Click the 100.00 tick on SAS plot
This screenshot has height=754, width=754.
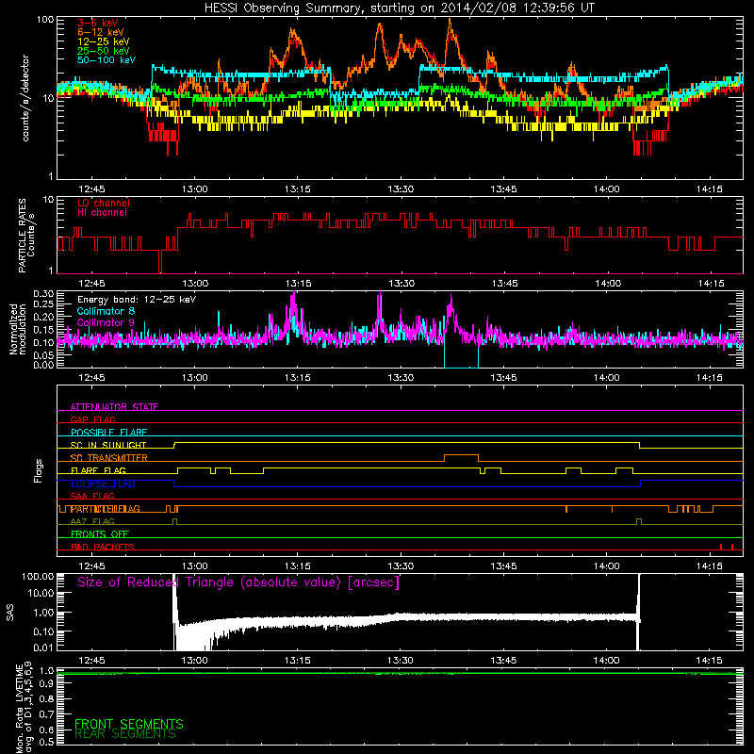pyautogui.click(x=38, y=577)
